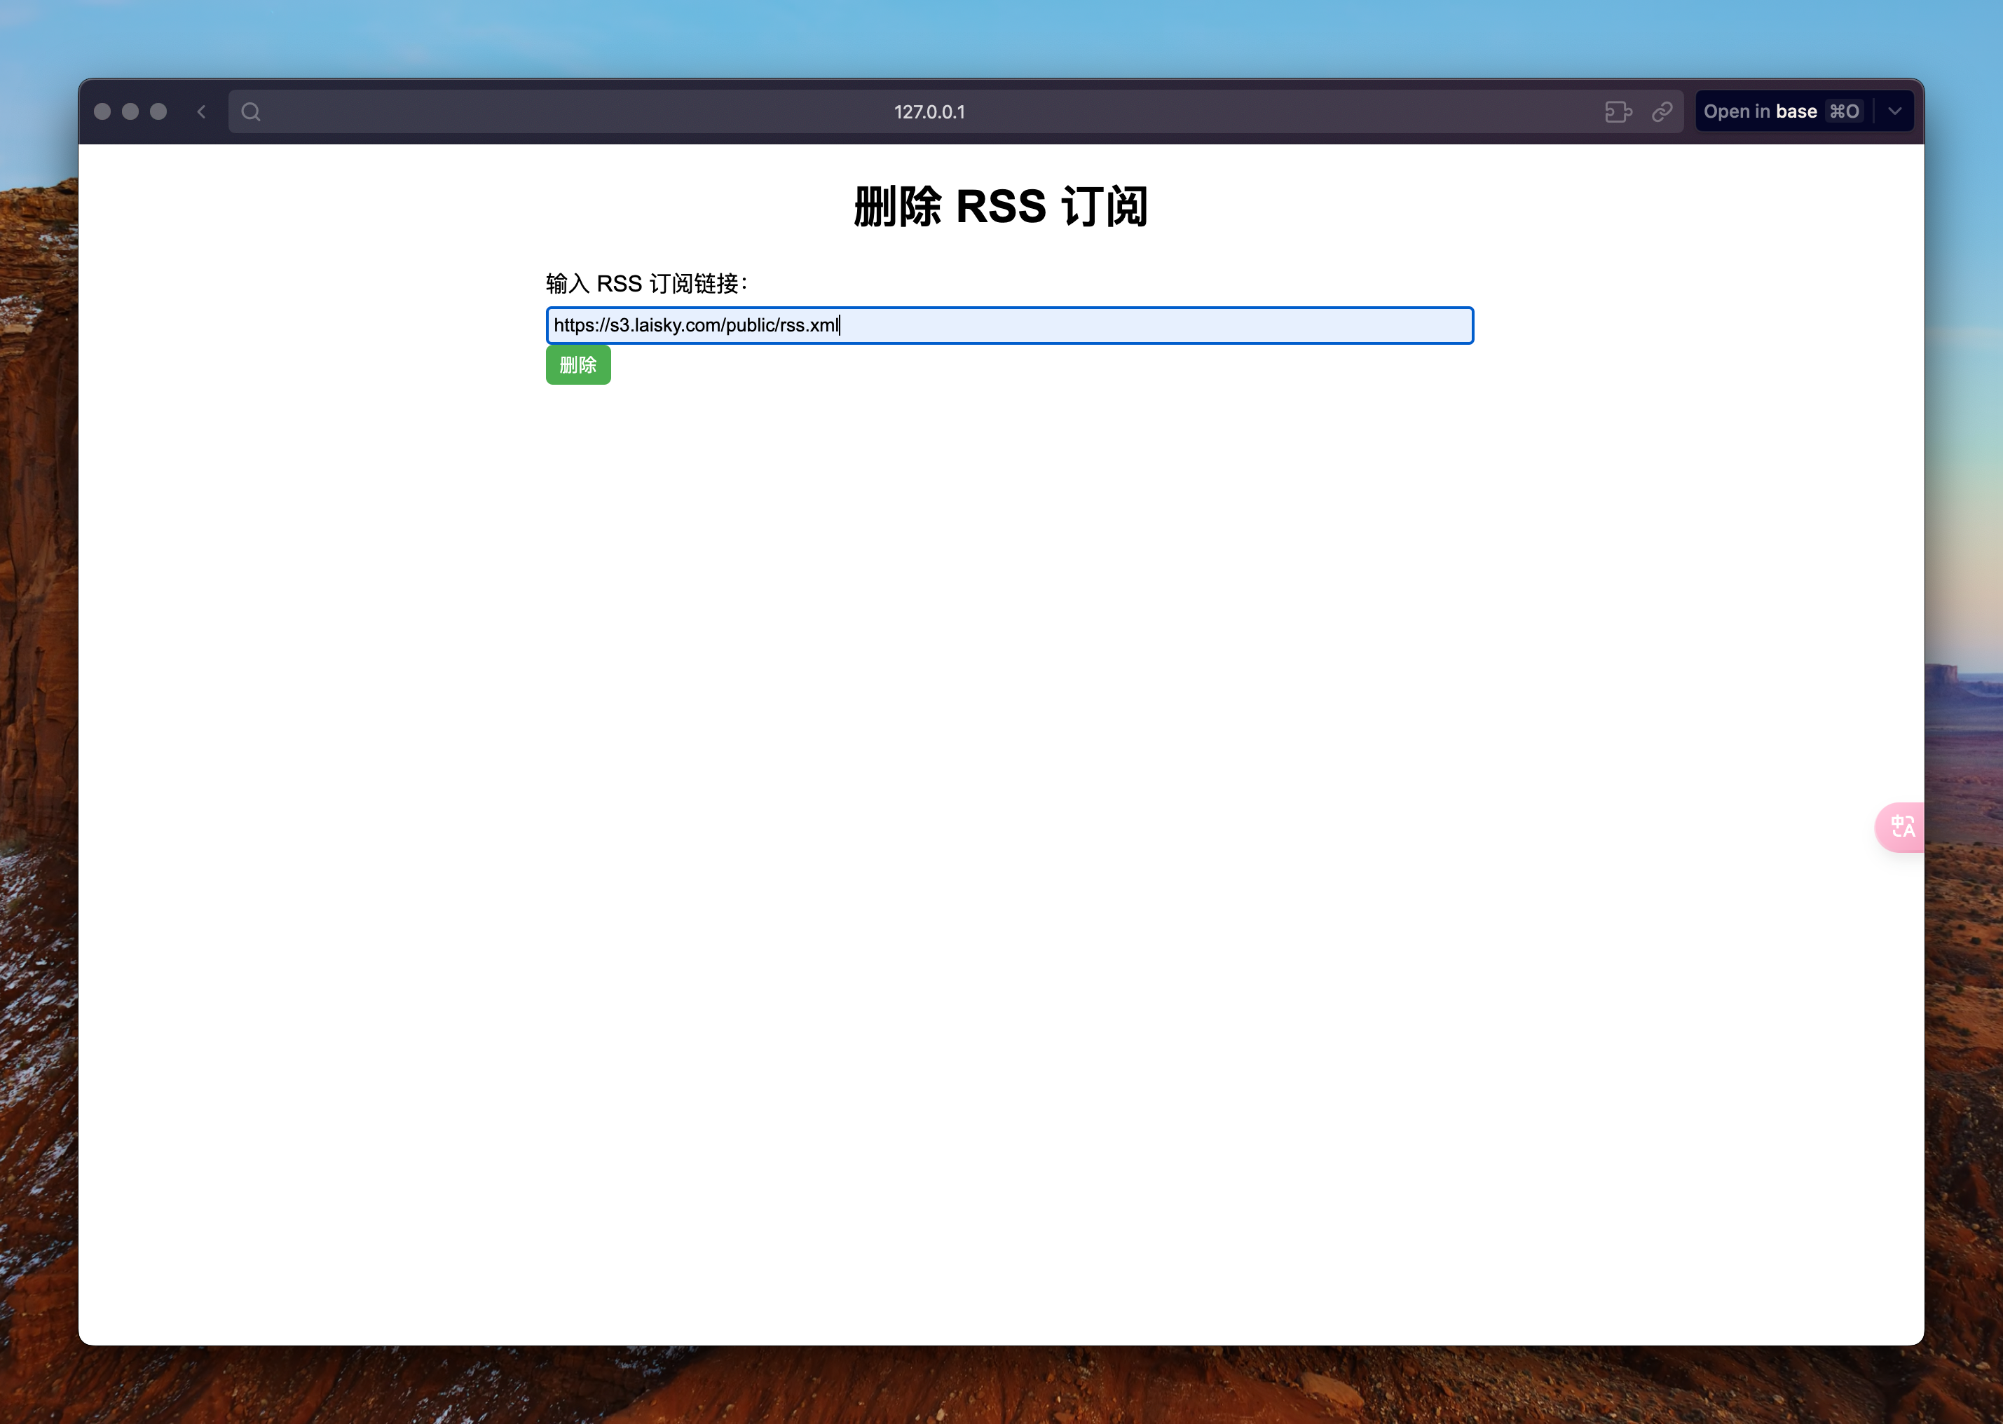The width and height of the screenshot is (2003, 1424).
Task: Open the extensions puzzle icon
Action: 1618,111
